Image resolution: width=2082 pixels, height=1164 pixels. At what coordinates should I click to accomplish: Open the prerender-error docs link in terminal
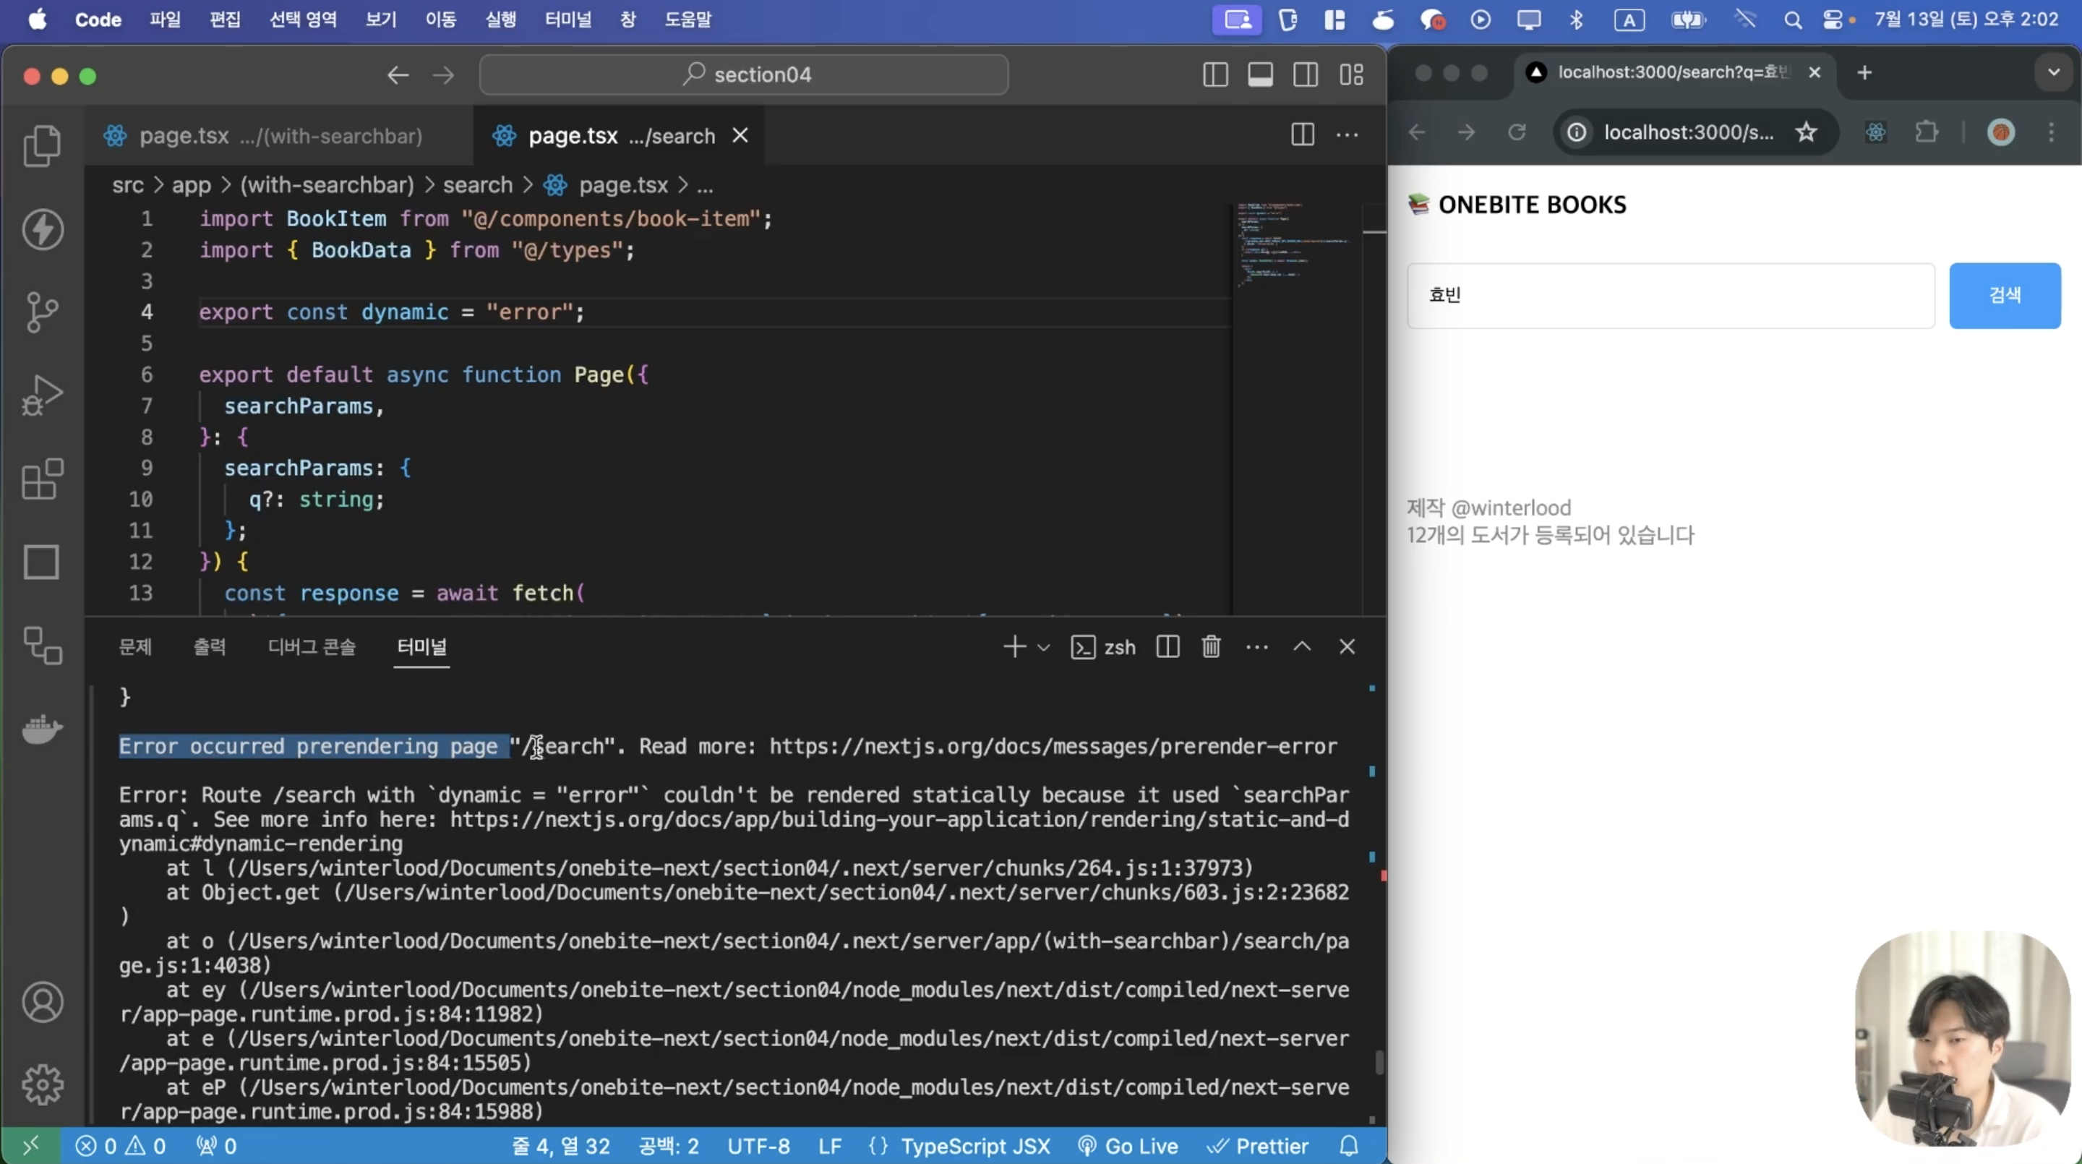pyautogui.click(x=1053, y=746)
